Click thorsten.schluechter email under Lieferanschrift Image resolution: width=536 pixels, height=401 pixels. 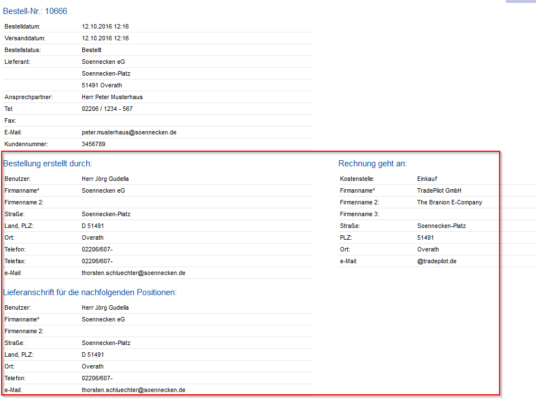(x=133, y=390)
